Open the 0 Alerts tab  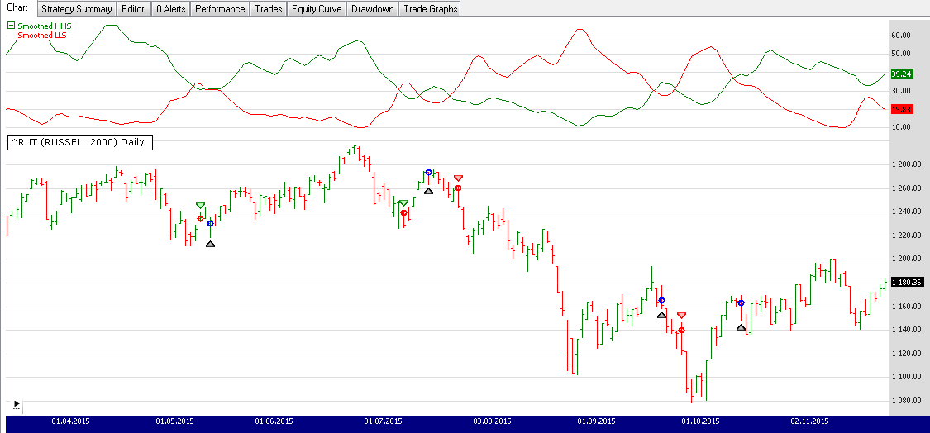point(170,9)
